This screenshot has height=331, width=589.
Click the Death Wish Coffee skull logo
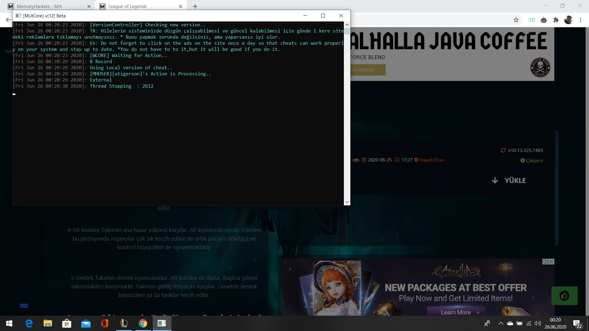tap(540, 68)
